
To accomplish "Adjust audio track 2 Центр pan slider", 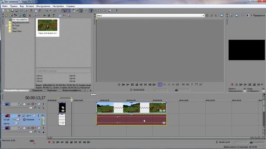I will pyautogui.click(x=17, y=123).
